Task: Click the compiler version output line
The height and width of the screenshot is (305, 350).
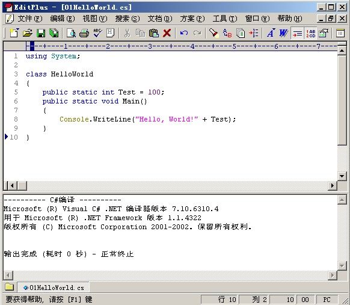Action: 111,209
